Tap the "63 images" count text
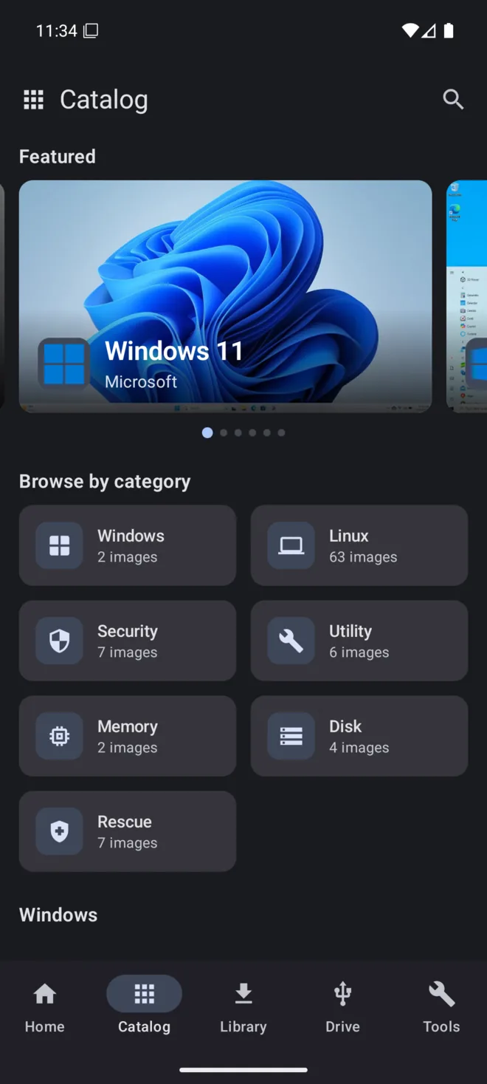 (363, 557)
